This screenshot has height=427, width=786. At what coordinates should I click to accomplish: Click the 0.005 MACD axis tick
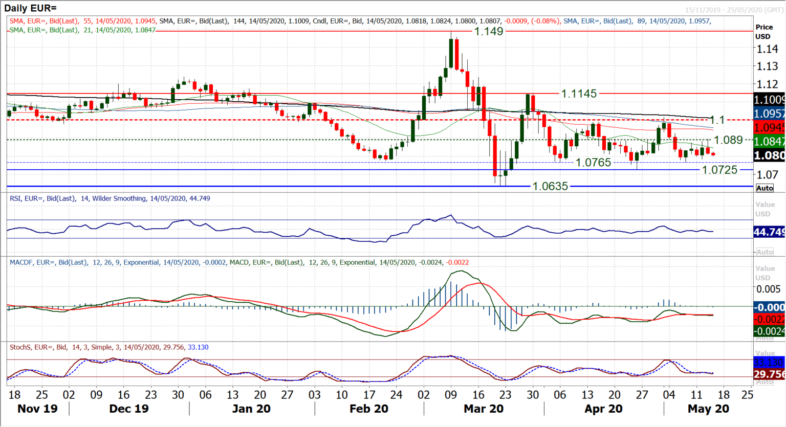point(769,289)
